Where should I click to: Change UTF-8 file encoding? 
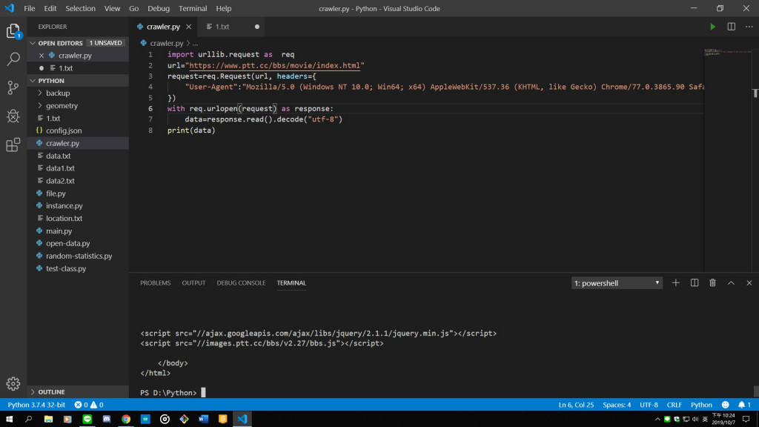pos(649,405)
